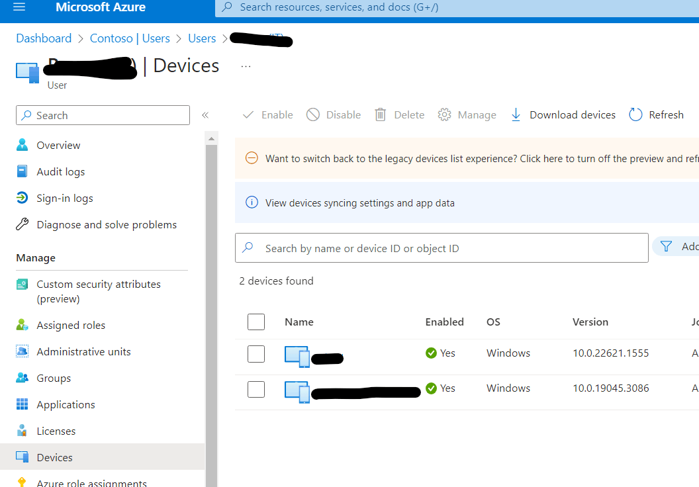Open Overview in sidebar

coord(58,146)
